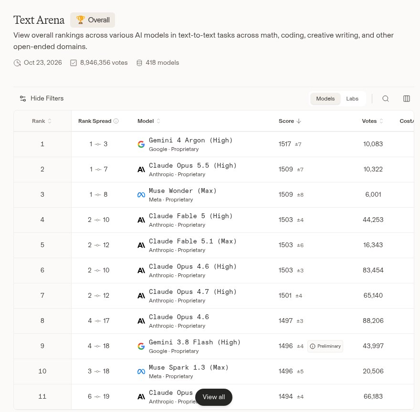Sort by the Votes column header

pos(372,121)
